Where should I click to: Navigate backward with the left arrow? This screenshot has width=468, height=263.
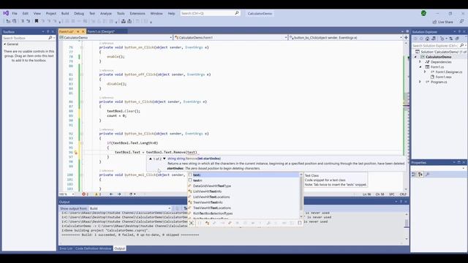click(111, 194)
